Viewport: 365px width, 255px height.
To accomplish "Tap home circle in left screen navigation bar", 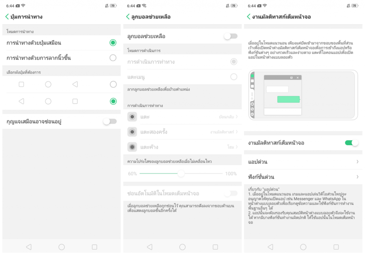I will click(61, 247).
